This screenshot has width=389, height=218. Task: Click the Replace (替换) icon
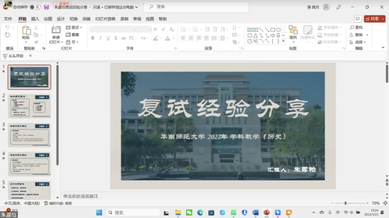click(x=356, y=35)
